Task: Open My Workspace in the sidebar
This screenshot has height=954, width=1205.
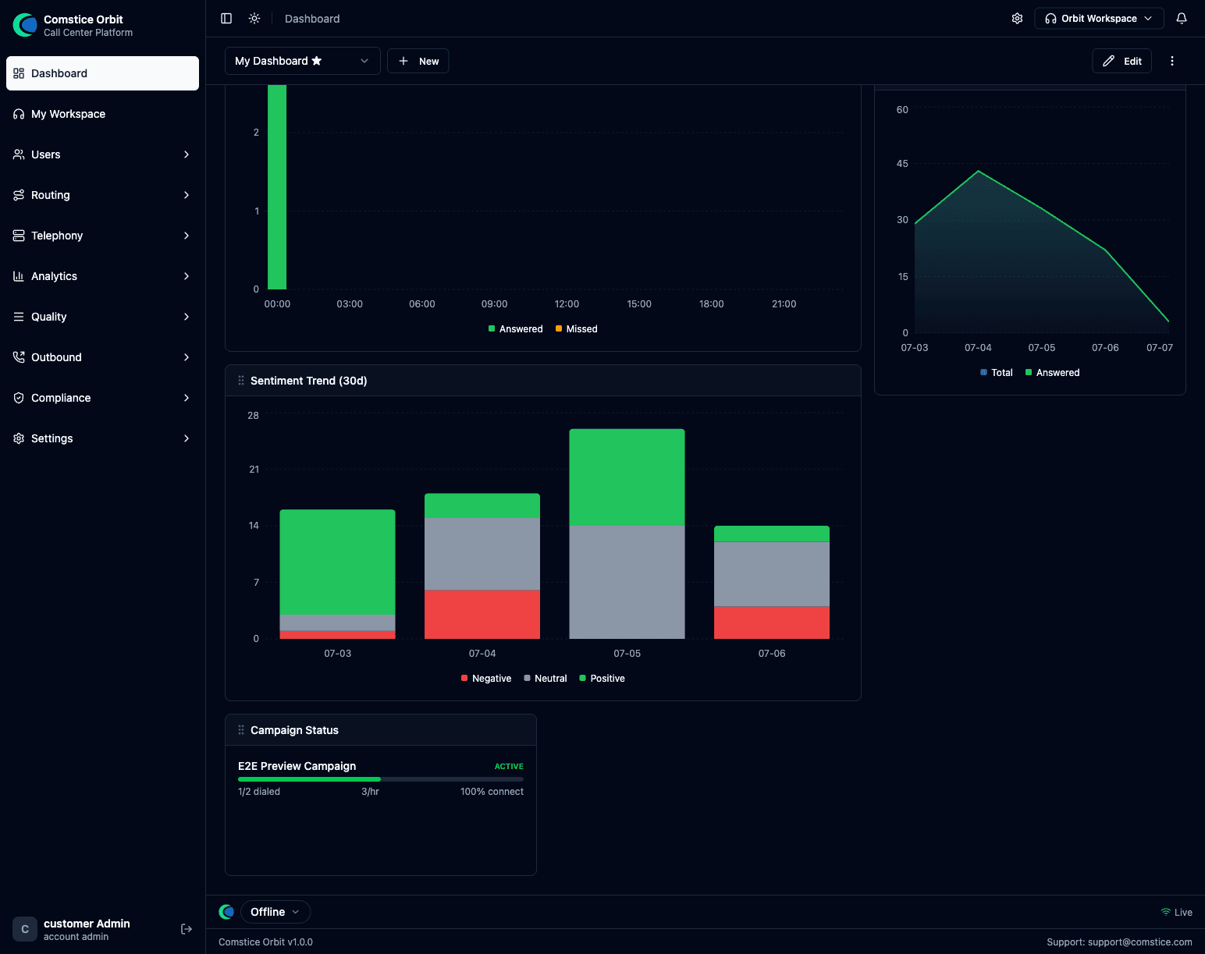Action: point(102,114)
